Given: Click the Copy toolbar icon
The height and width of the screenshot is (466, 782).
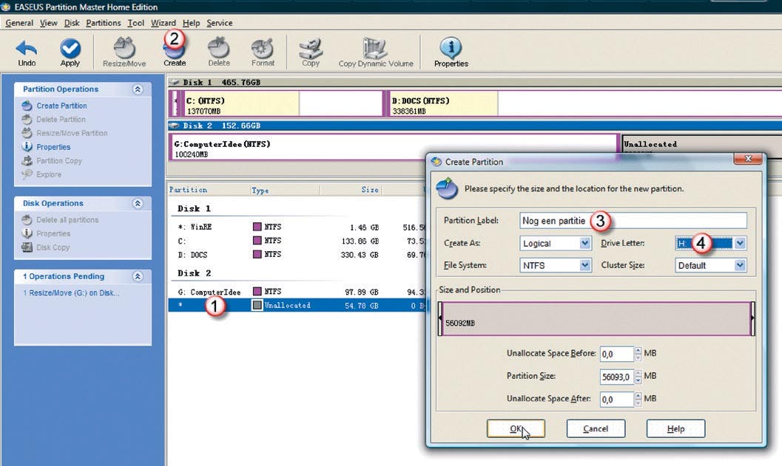Looking at the screenshot, I should pos(310,48).
